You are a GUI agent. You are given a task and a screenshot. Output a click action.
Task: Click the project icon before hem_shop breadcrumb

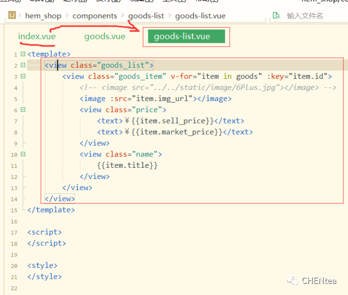(13, 16)
